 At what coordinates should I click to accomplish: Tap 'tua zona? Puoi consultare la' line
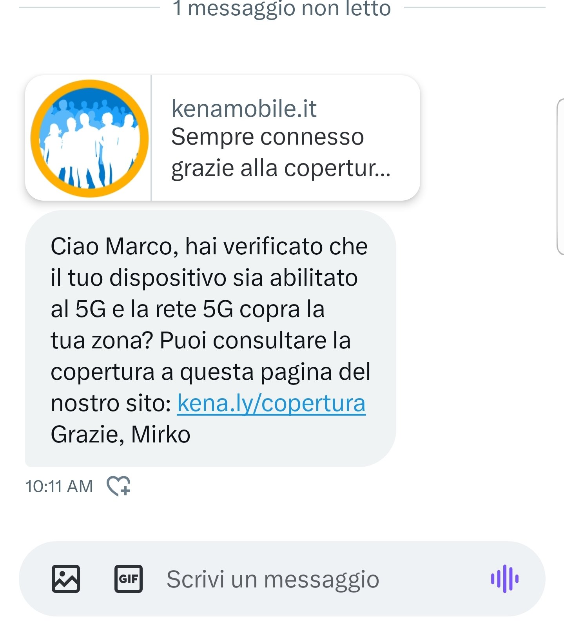201,341
